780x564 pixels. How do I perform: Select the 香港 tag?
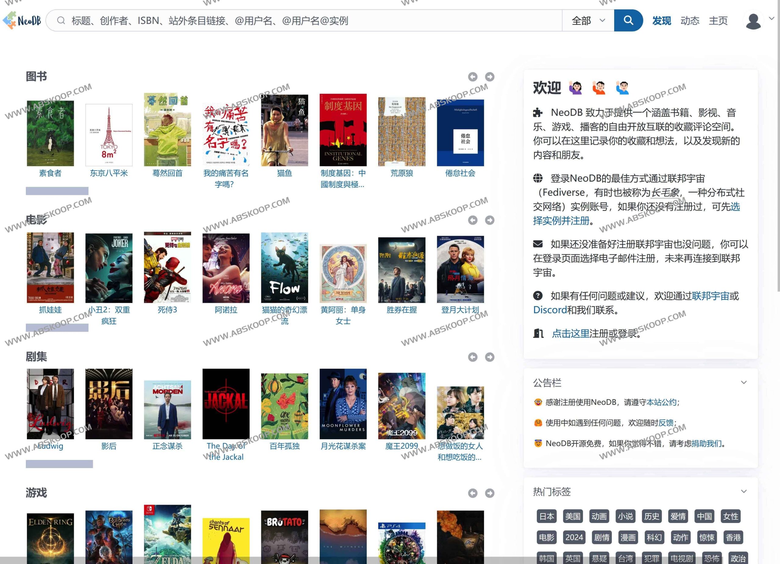pos(733,537)
